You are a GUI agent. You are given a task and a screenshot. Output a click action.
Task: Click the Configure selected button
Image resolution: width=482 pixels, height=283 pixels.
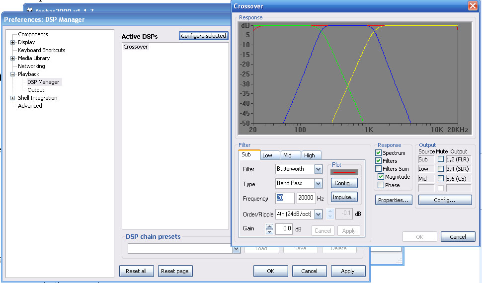click(x=203, y=36)
